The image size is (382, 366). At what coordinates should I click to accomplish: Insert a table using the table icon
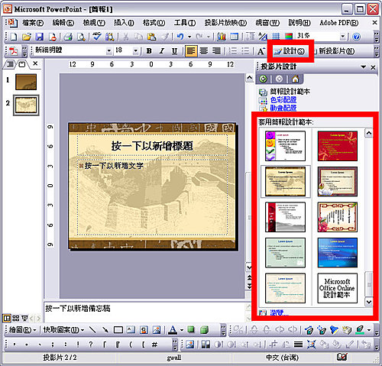coord(234,37)
